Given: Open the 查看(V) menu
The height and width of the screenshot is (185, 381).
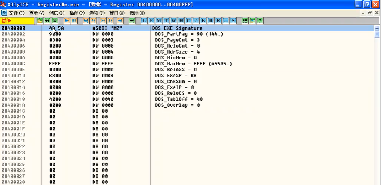Looking at the screenshot, I should pos(37,13).
